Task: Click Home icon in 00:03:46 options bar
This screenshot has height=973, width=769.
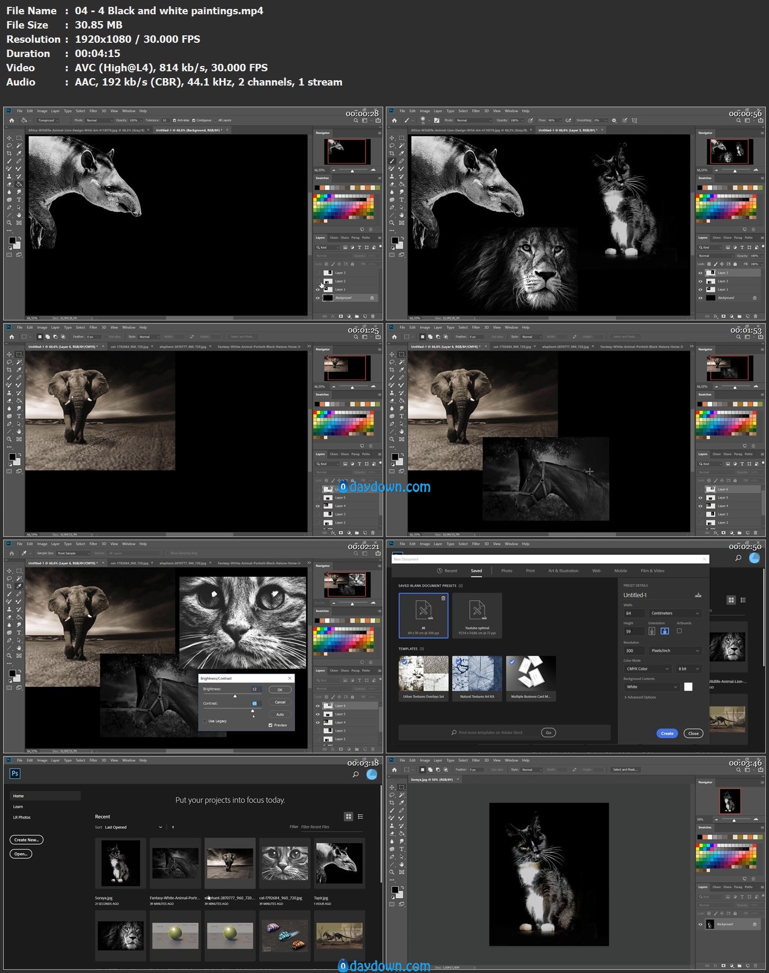Action: (x=394, y=770)
